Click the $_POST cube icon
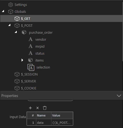The width and height of the screenshot is (123, 128). tap(17, 26)
